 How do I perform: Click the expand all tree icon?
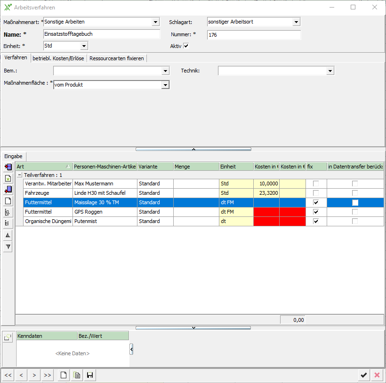tap(8, 212)
